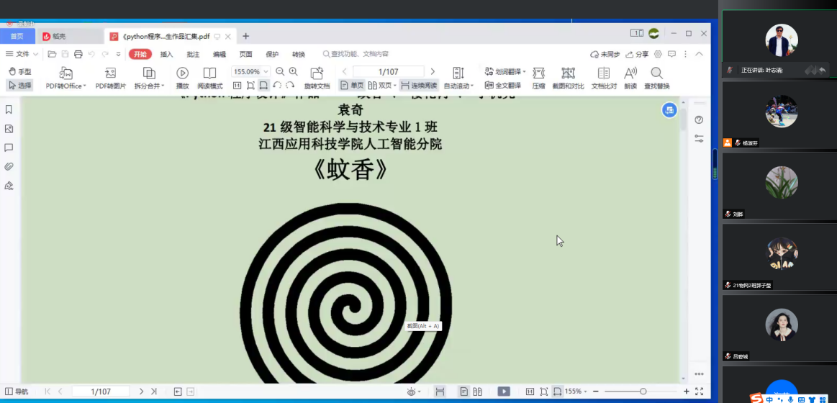Viewport: 837px width, 403px height.
Task: Click the page number field in toolbar
Action: point(388,71)
